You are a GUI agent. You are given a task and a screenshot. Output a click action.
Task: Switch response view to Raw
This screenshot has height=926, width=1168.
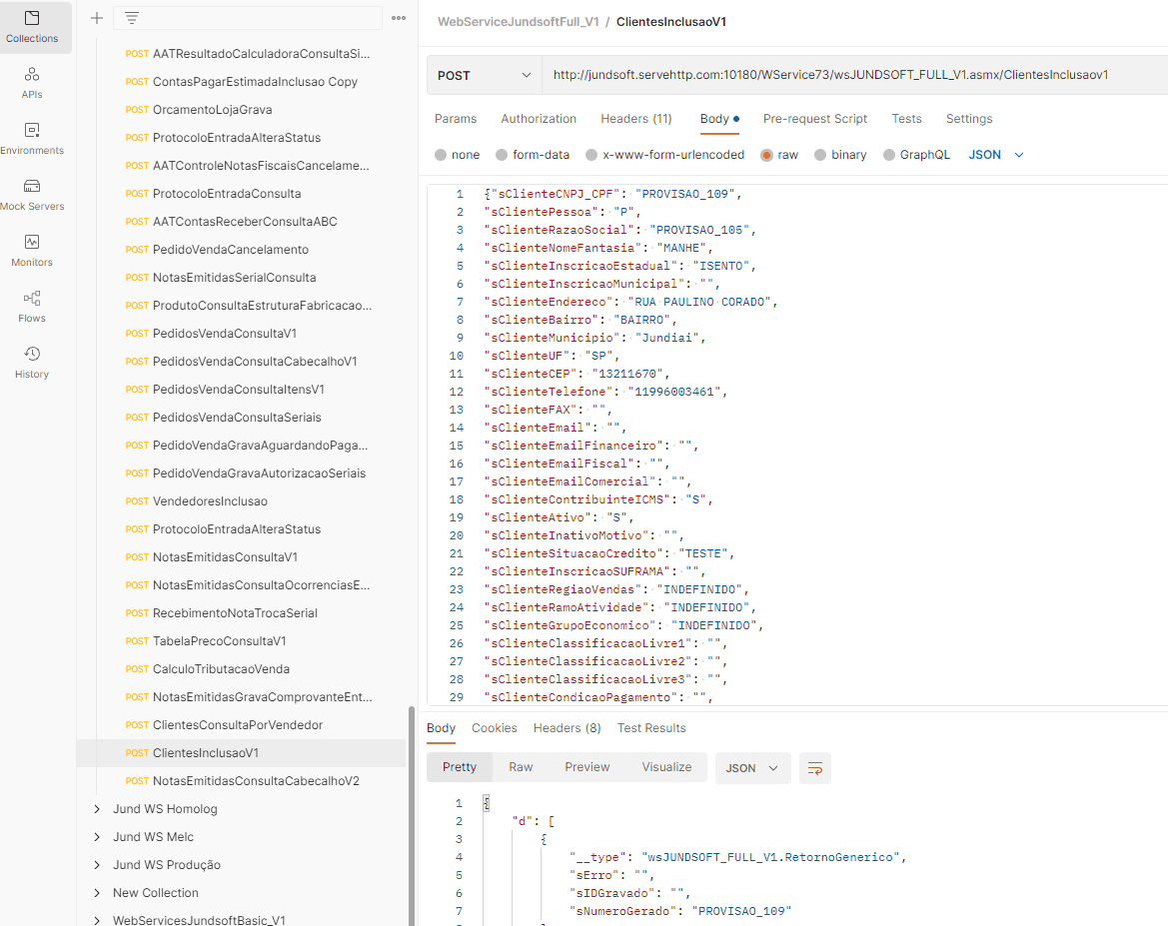click(x=521, y=767)
